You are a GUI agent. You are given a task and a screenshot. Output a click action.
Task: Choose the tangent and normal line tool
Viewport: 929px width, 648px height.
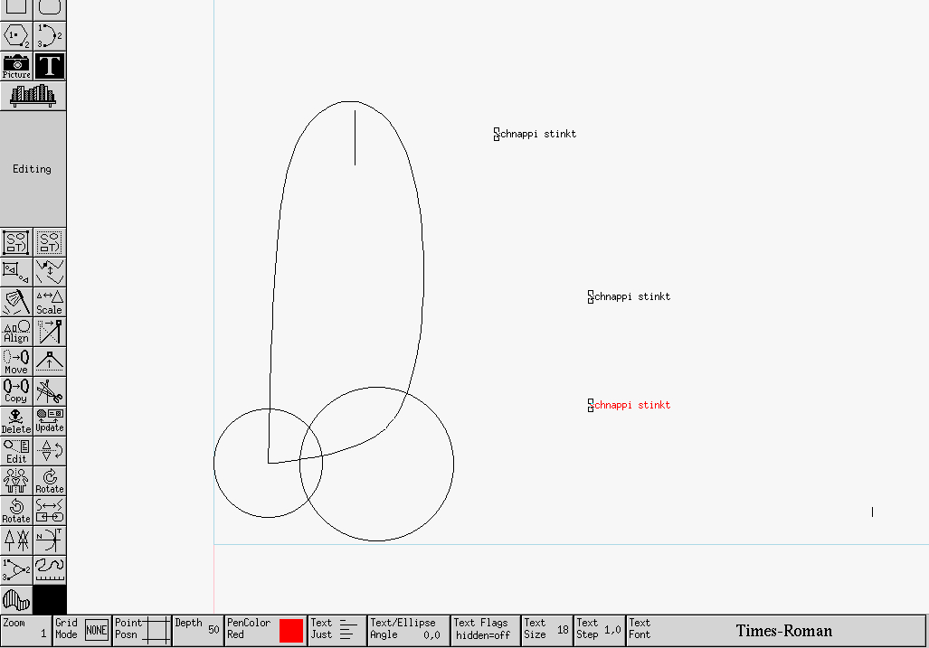pos(50,540)
